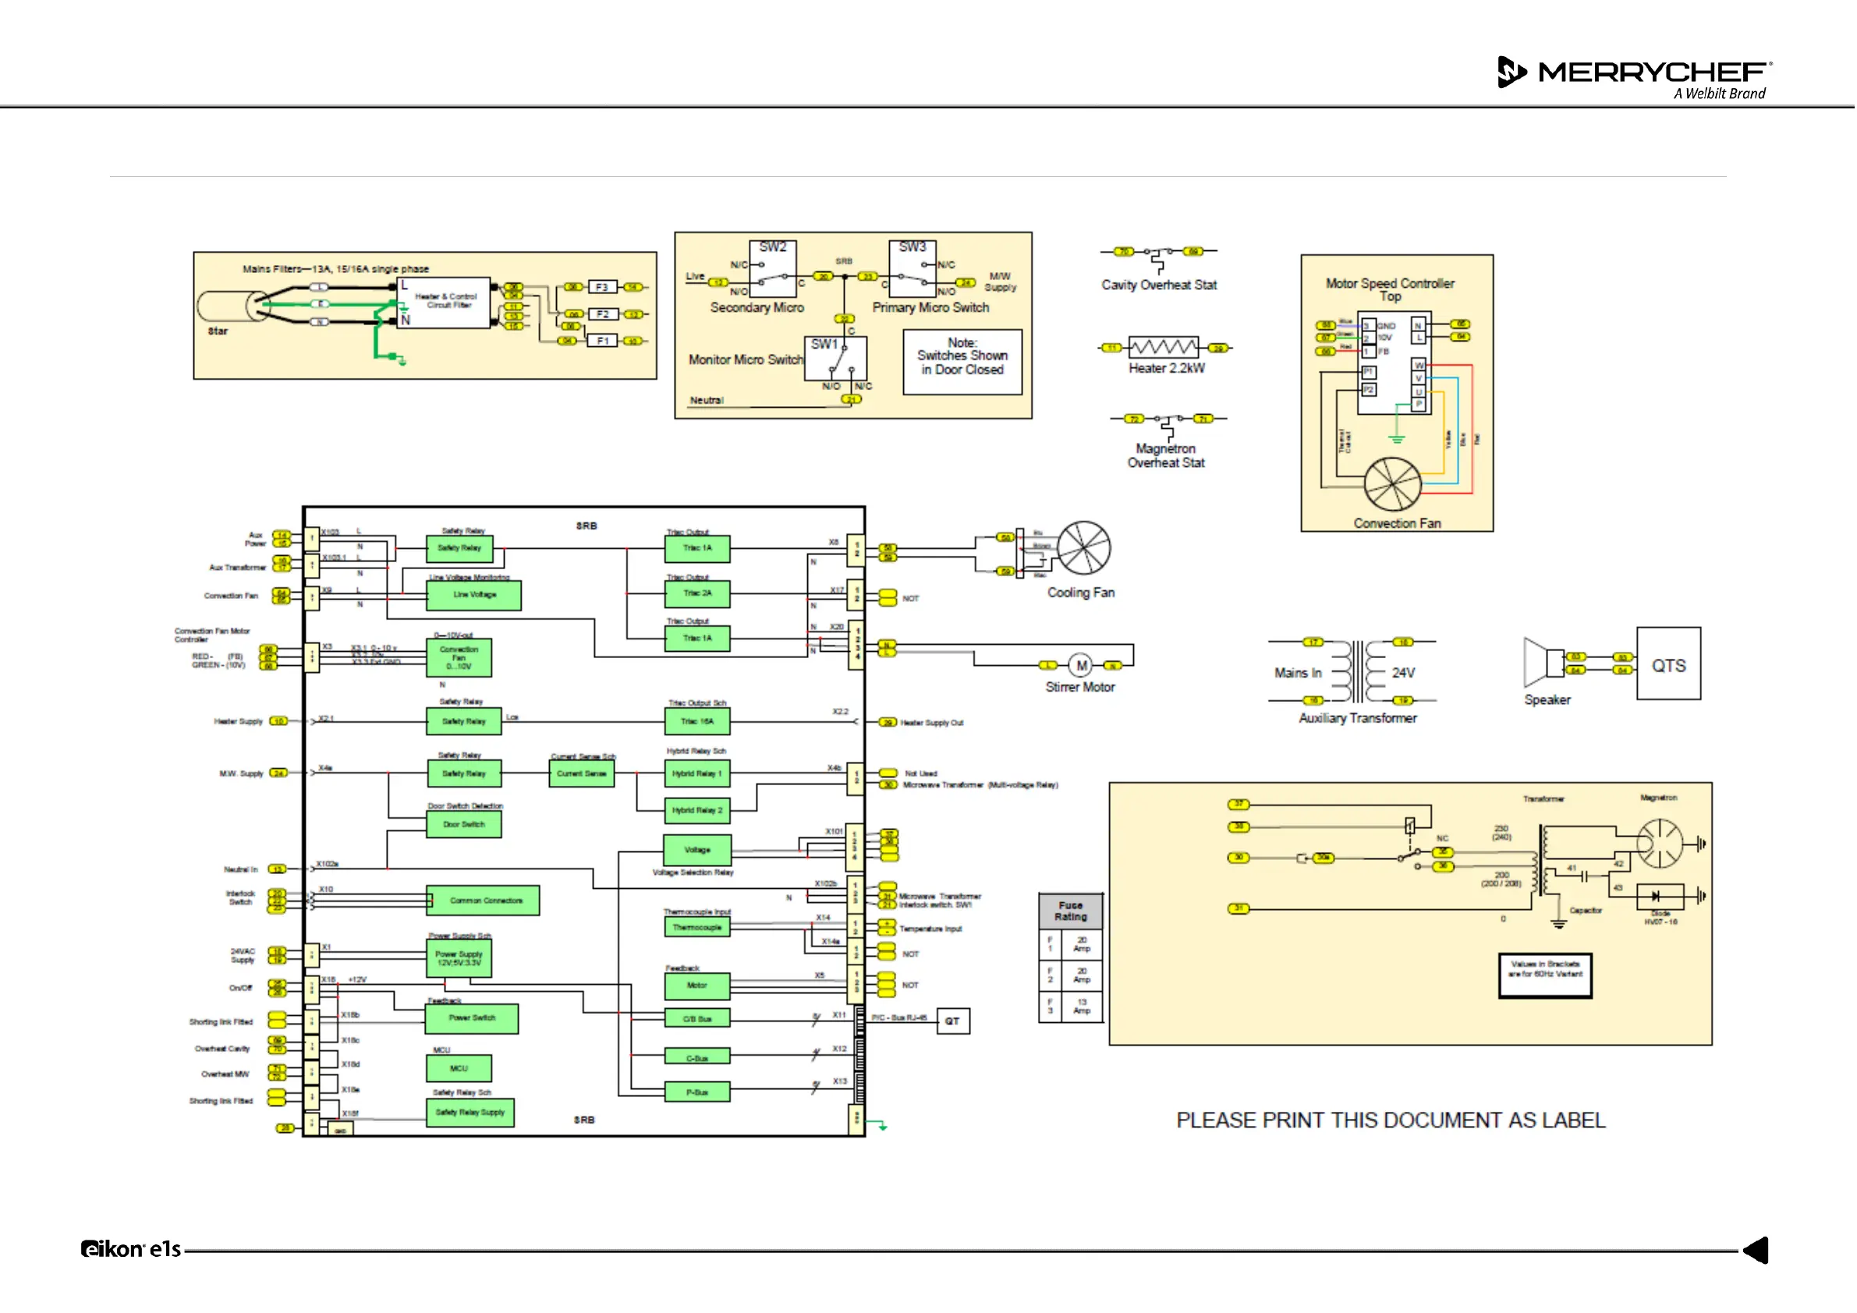
Task: Click the F3 fuse box in mains filter
Action: [x=603, y=287]
